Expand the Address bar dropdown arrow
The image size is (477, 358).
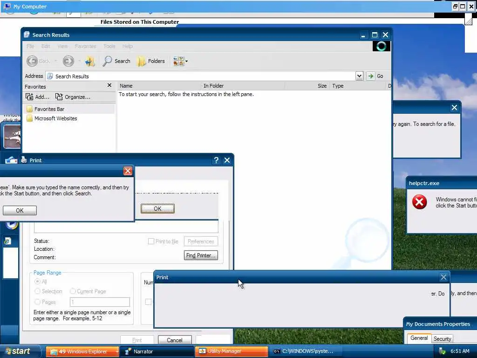pyautogui.click(x=359, y=76)
